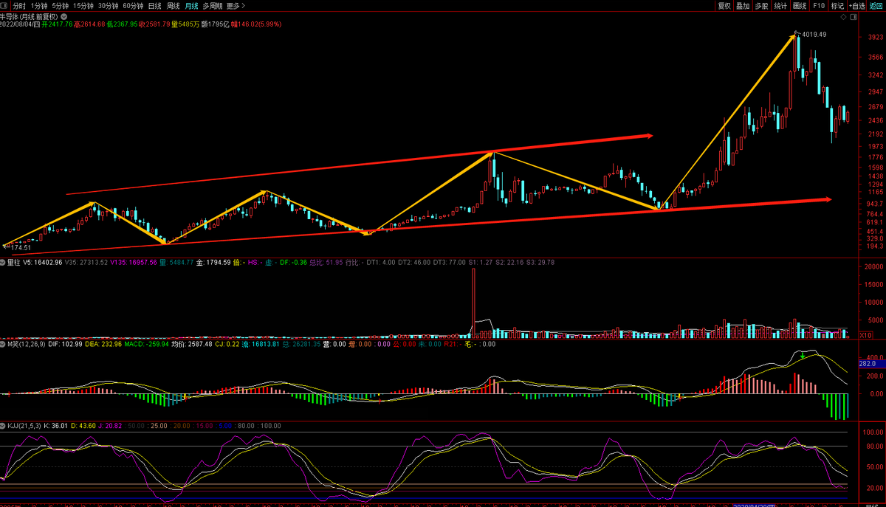Screen dimensions: 886x507
Task: Switch chart to 日线 daily period
Action: point(154,6)
